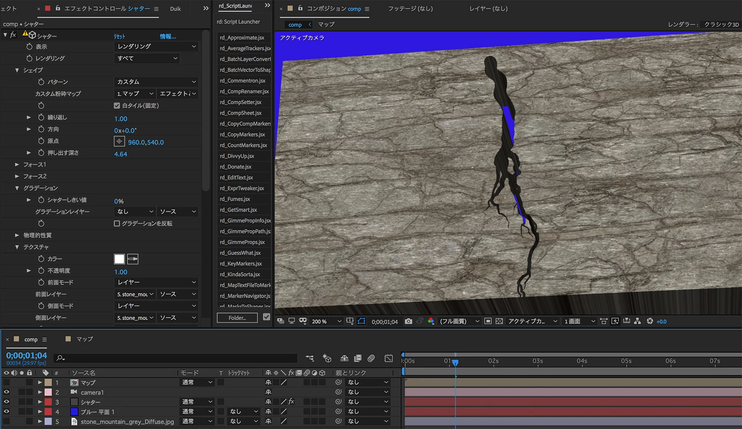Run the rd_CompSetter.jsx script

pyautogui.click(x=240, y=102)
